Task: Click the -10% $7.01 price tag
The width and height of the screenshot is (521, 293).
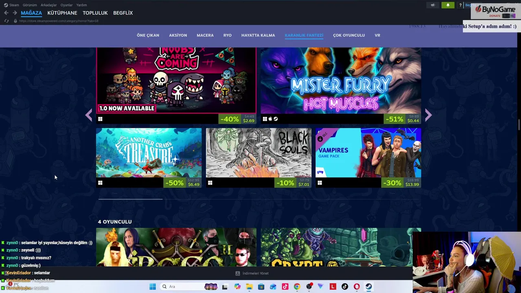Action: pos(293,183)
